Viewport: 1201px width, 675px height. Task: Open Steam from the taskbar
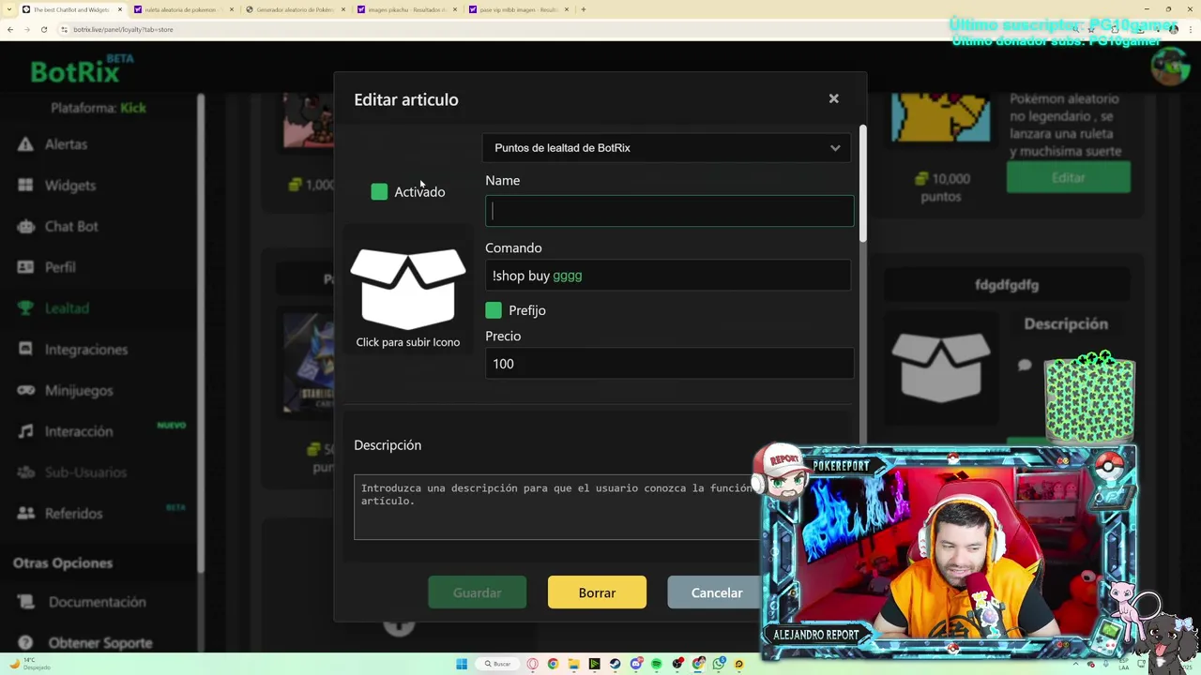[615, 664]
